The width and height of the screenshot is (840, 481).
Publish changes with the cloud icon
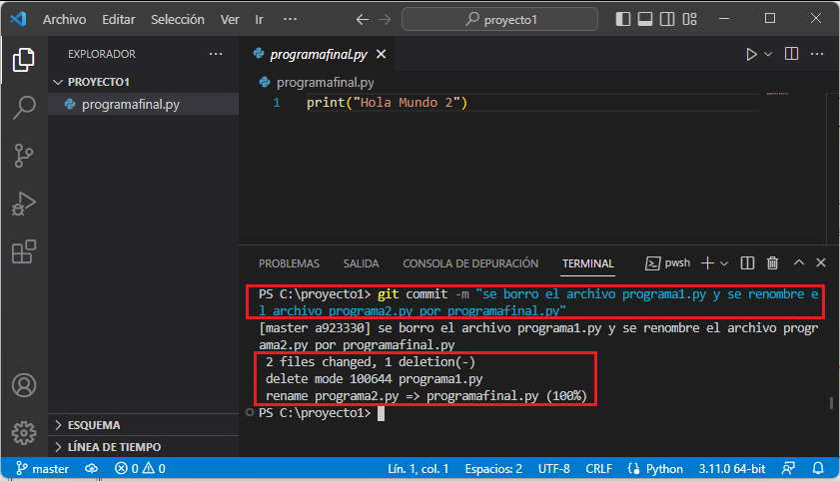(92, 469)
